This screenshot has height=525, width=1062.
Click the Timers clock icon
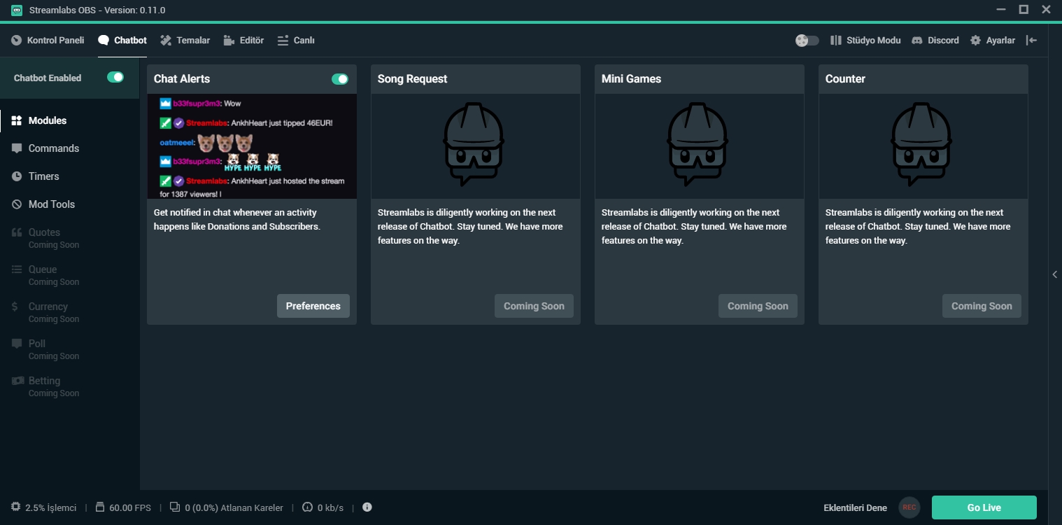[x=17, y=176]
